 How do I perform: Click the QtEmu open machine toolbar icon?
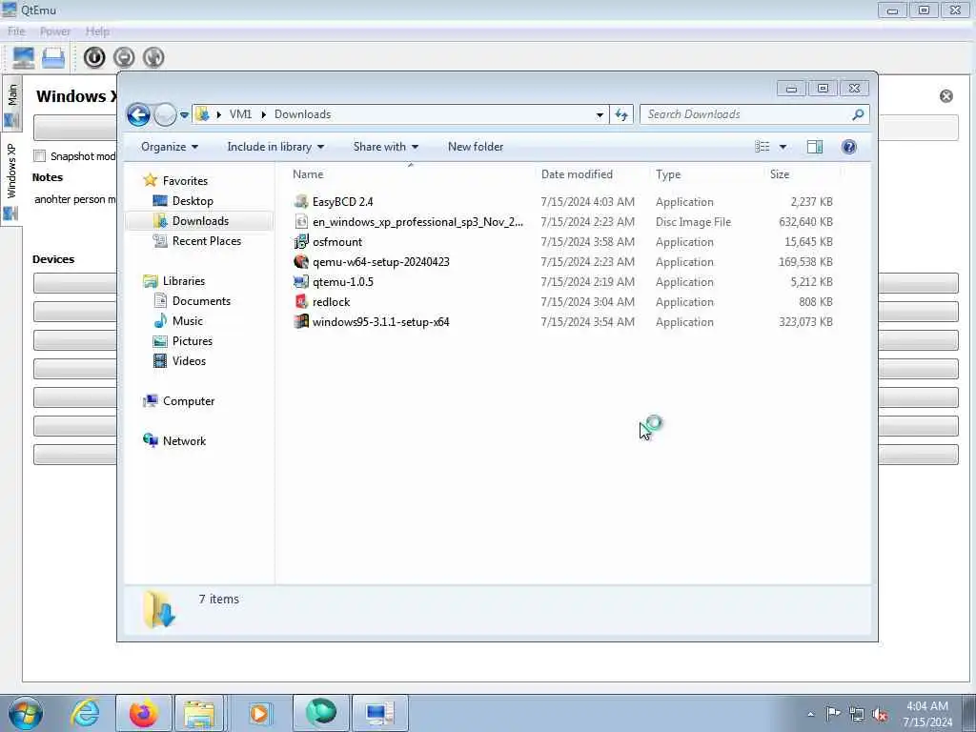53,58
